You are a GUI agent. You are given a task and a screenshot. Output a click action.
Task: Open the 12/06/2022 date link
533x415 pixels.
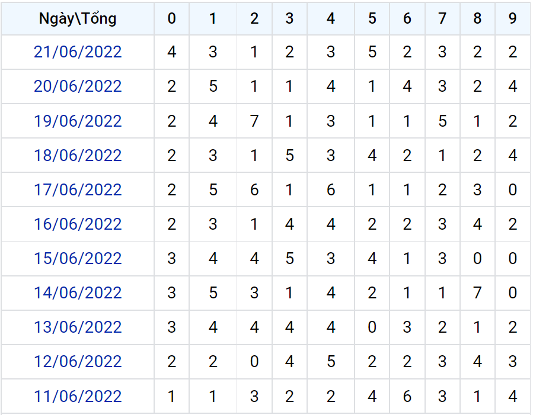pos(78,362)
